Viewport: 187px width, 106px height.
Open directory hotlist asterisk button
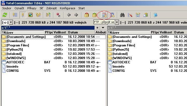[x=97, y=28]
